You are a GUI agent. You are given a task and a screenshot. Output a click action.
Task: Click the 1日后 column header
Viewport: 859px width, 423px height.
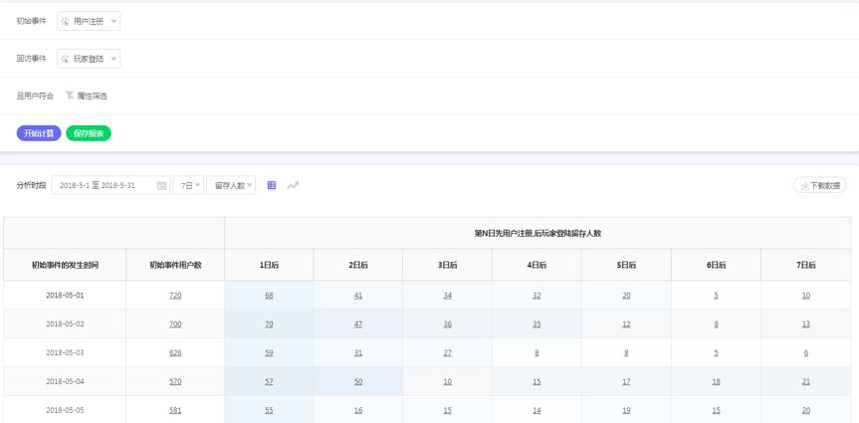click(x=269, y=265)
